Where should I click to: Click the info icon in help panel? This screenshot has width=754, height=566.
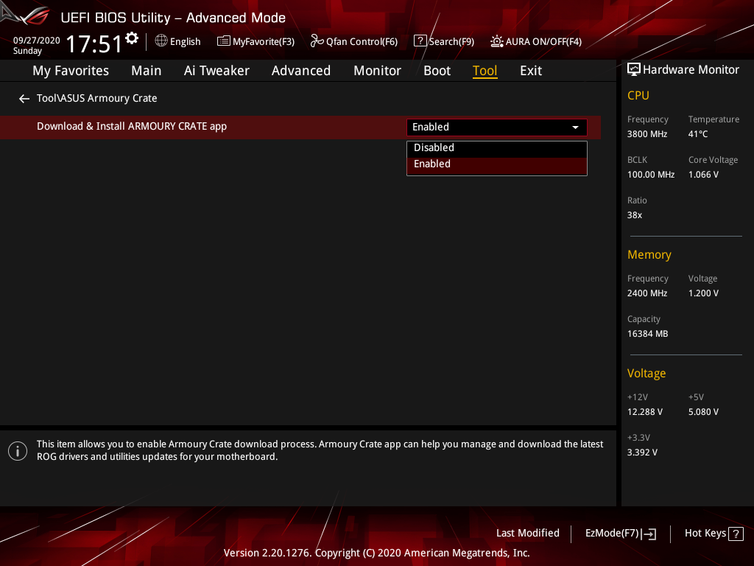(18, 451)
